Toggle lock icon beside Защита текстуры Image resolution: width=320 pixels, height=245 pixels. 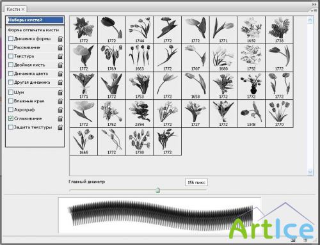click(x=60, y=127)
